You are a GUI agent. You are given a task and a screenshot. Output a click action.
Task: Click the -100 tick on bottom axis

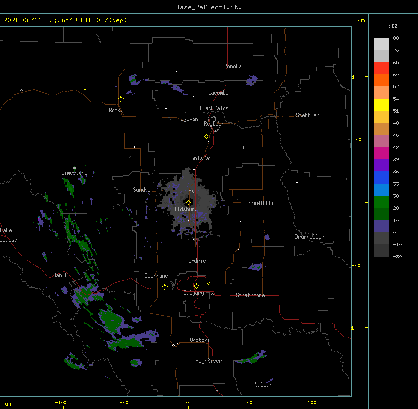click(61, 403)
